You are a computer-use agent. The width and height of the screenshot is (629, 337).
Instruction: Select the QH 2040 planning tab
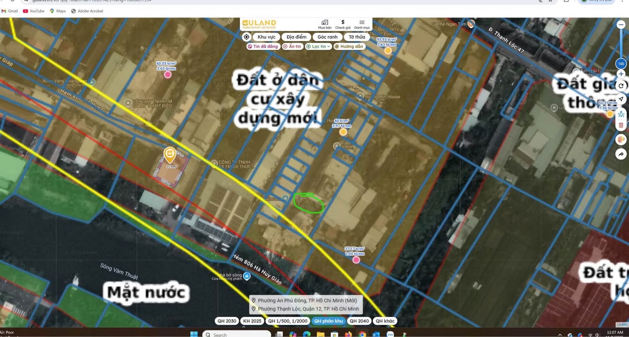tap(359, 321)
